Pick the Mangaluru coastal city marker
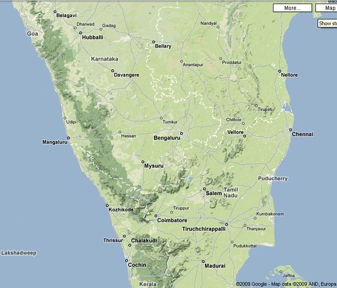Image resolution: width=337 pixels, height=288 pixels. [x=68, y=137]
